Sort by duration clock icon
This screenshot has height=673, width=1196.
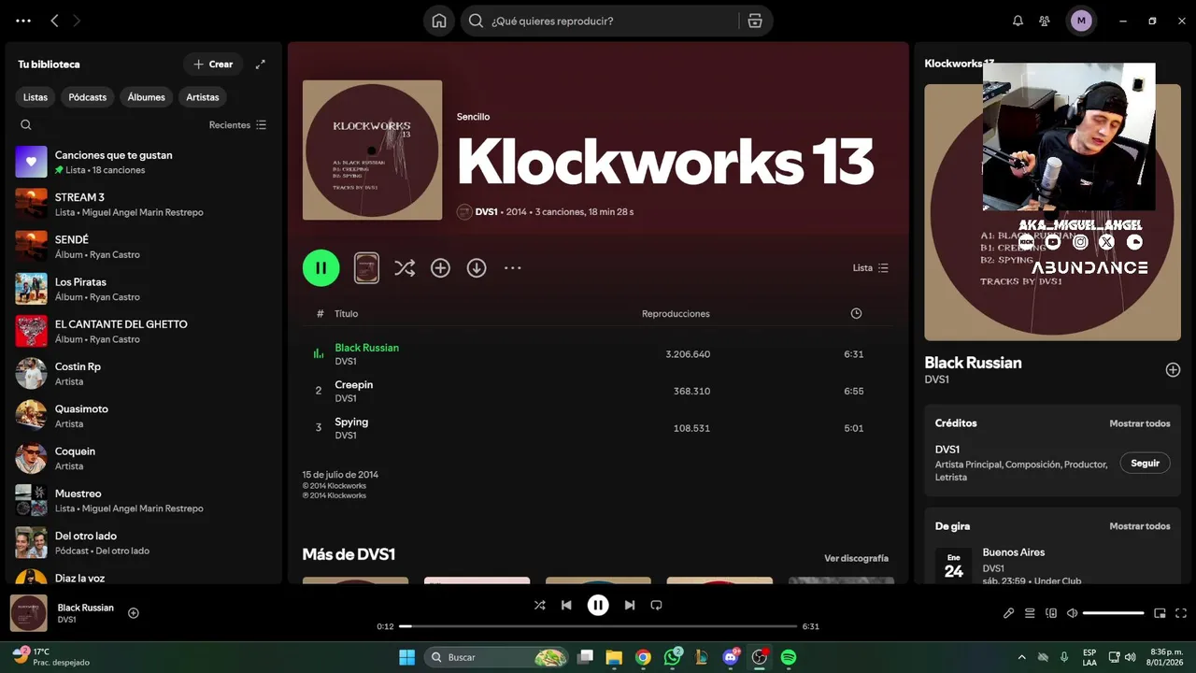(x=856, y=314)
